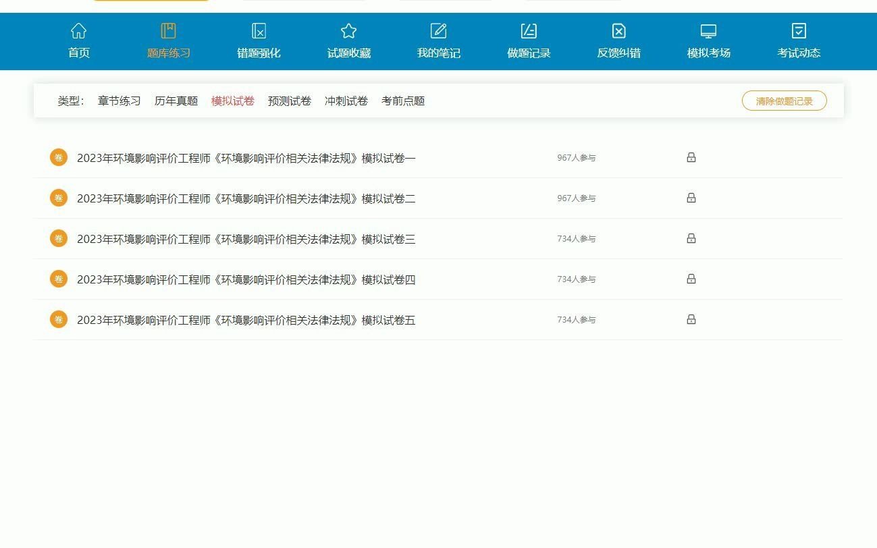Open the 题库练习 menu label
This screenshot has width=877, height=548.
[169, 53]
